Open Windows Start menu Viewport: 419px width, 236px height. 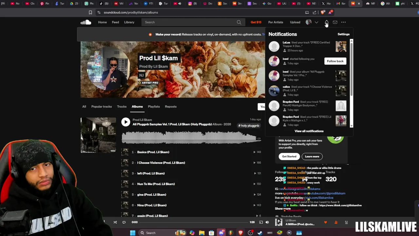click(133, 233)
